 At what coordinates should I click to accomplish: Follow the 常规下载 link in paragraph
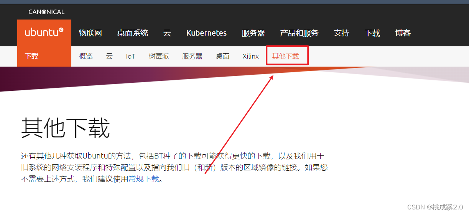pos(143,179)
